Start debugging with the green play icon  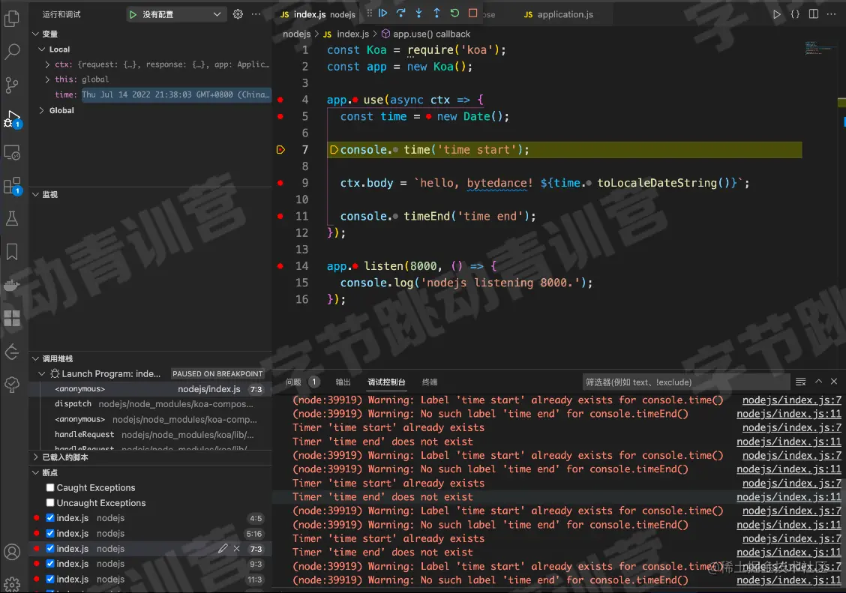pos(133,14)
